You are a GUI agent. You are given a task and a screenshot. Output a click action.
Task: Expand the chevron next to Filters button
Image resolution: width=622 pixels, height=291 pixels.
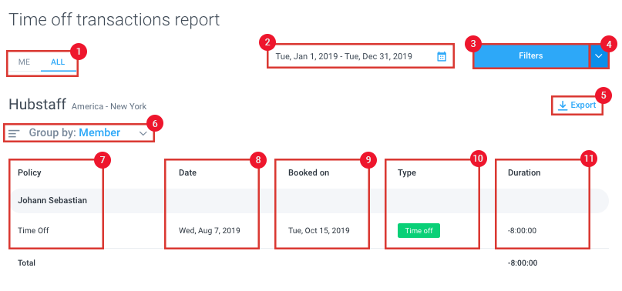599,56
